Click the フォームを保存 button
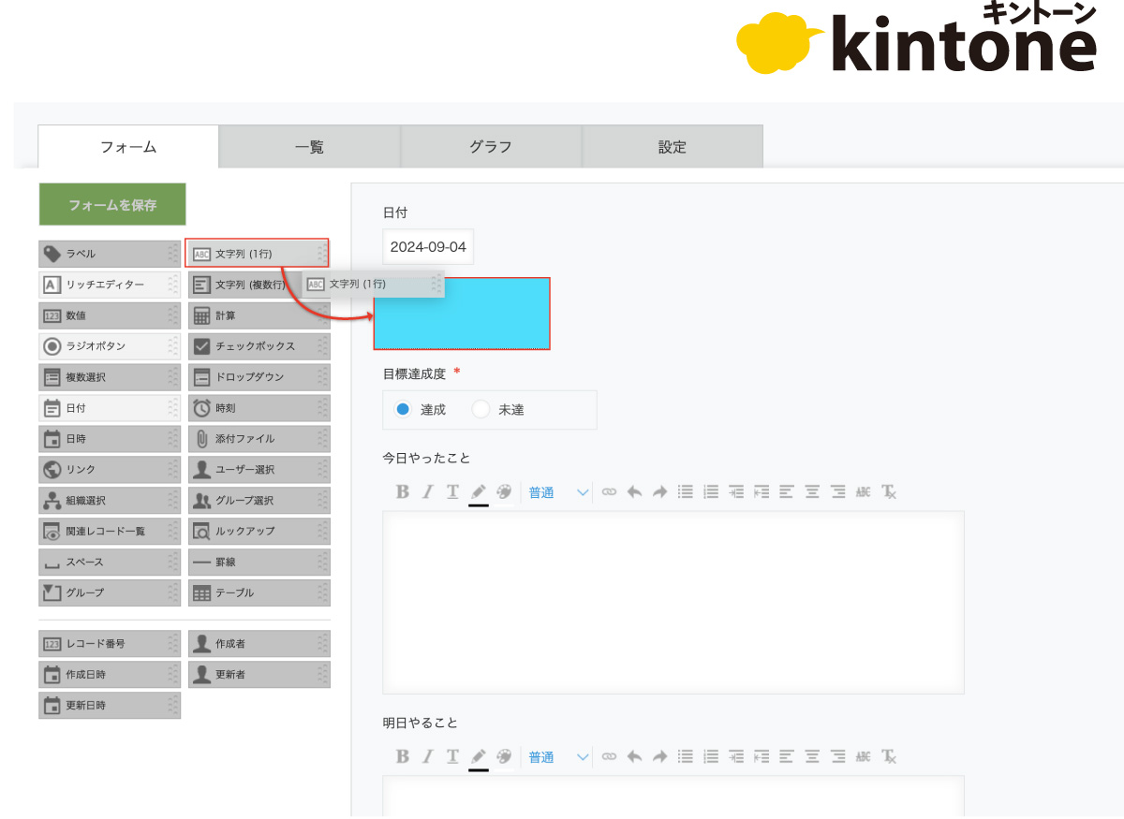The width and height of the screenshot is (1124, 819). point(112,204)
